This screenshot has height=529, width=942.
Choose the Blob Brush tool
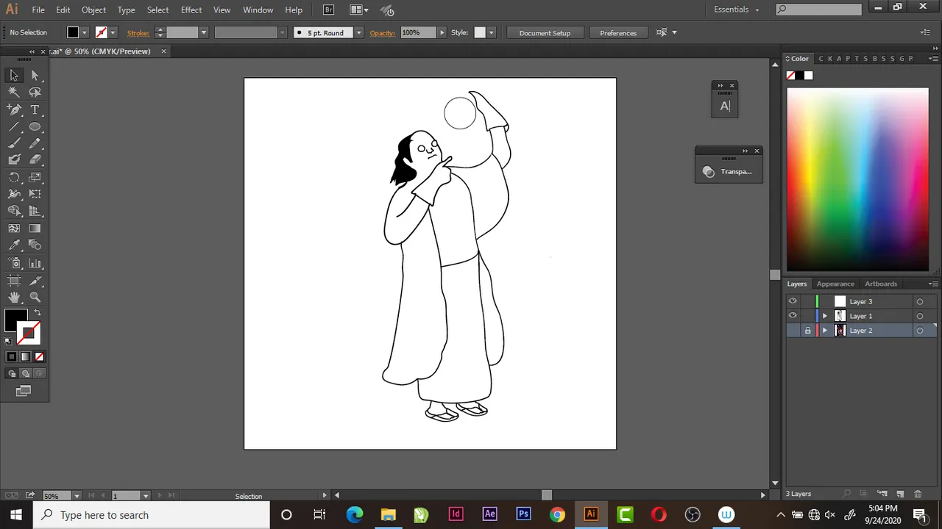click(14, 159)
